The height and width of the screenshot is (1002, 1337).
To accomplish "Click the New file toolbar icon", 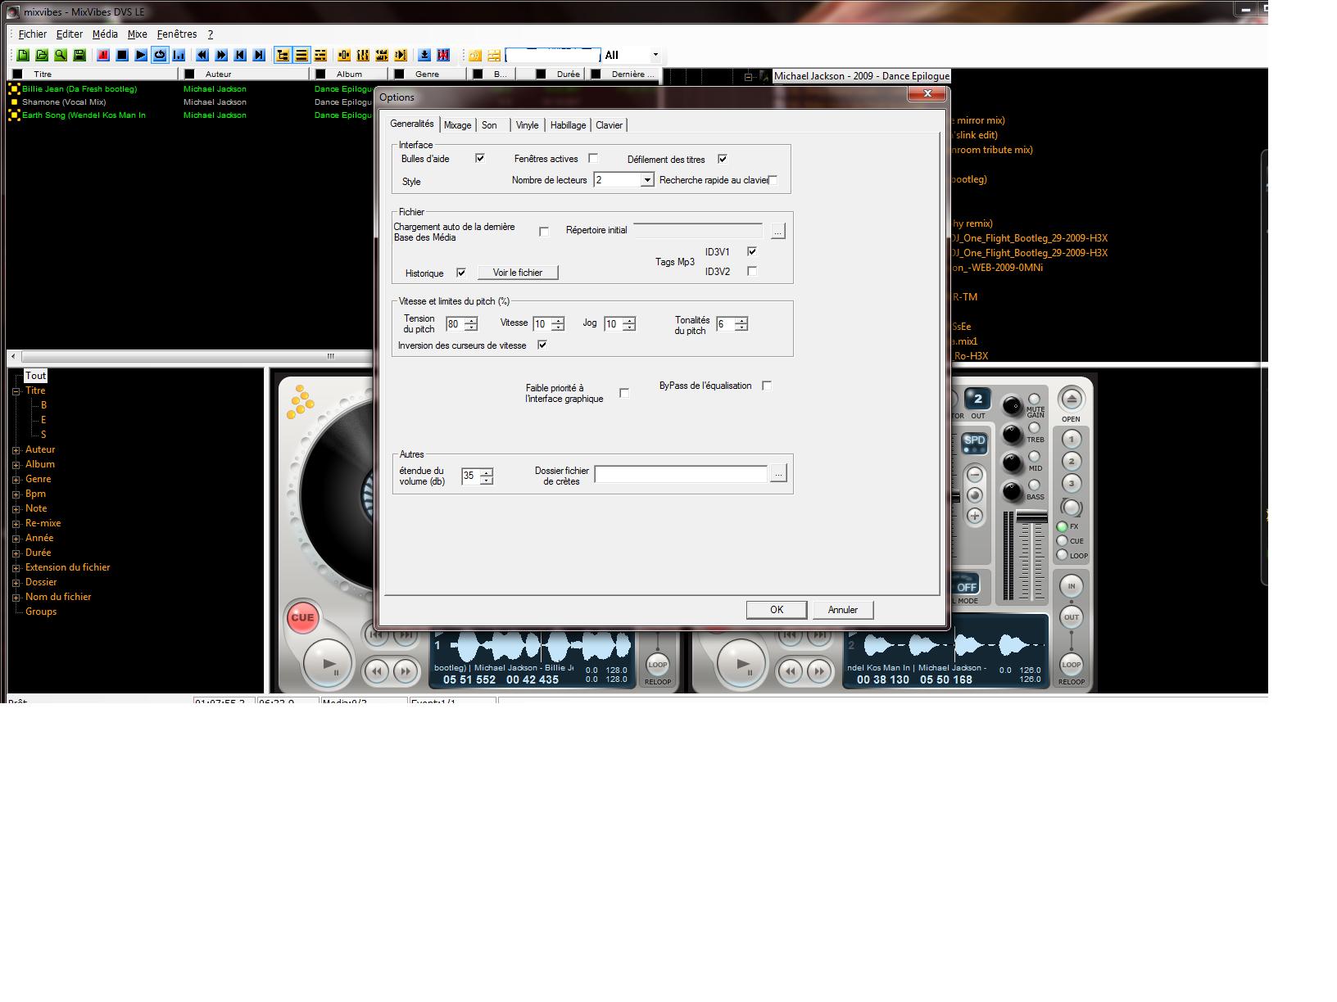I will [x=23, y=55].
